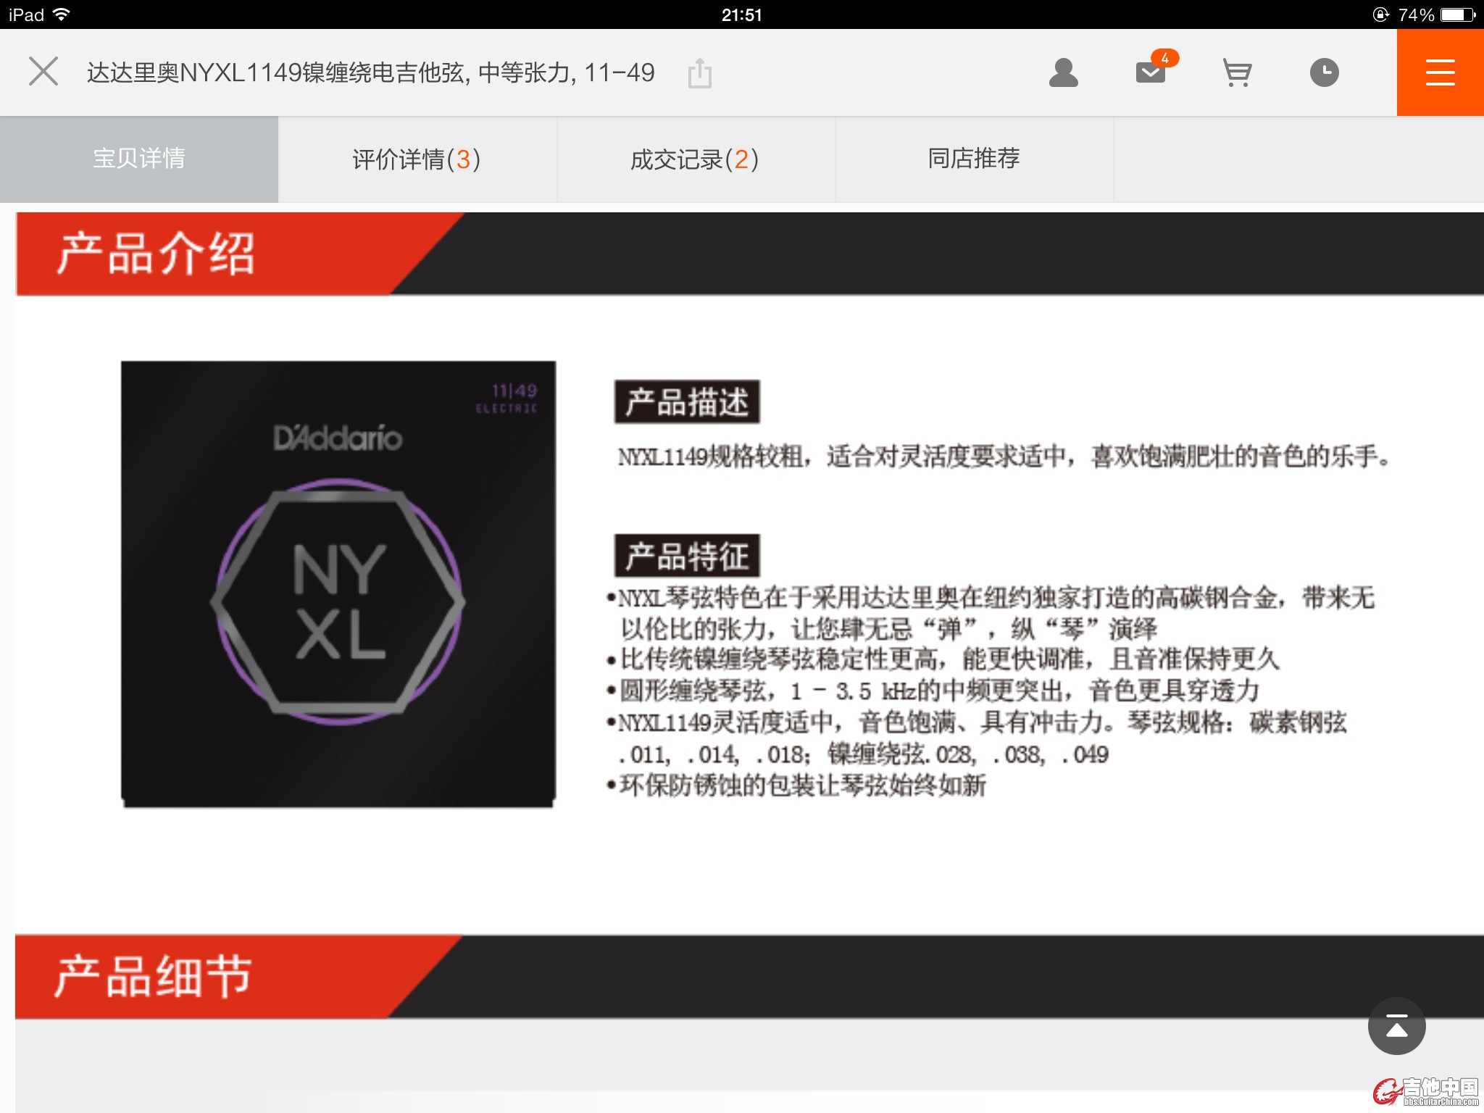
Task: Switch to 成交记录(2) tab
Action: [696, 159]
